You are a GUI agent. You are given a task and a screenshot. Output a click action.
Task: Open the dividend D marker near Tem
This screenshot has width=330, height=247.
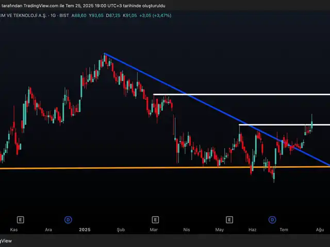click(272, 219)
